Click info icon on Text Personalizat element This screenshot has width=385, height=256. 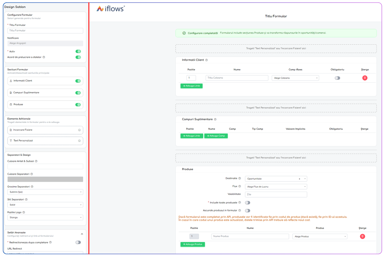click(x=79, y=141)
